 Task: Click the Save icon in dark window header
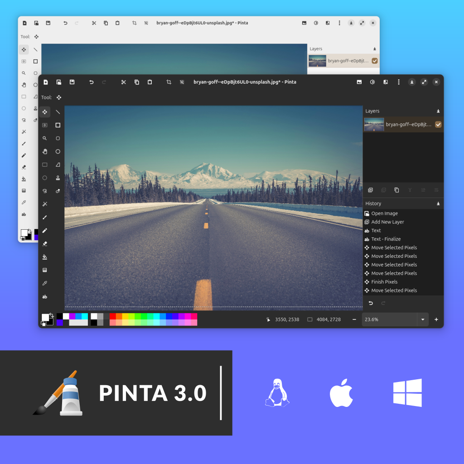tap(72, 82)
